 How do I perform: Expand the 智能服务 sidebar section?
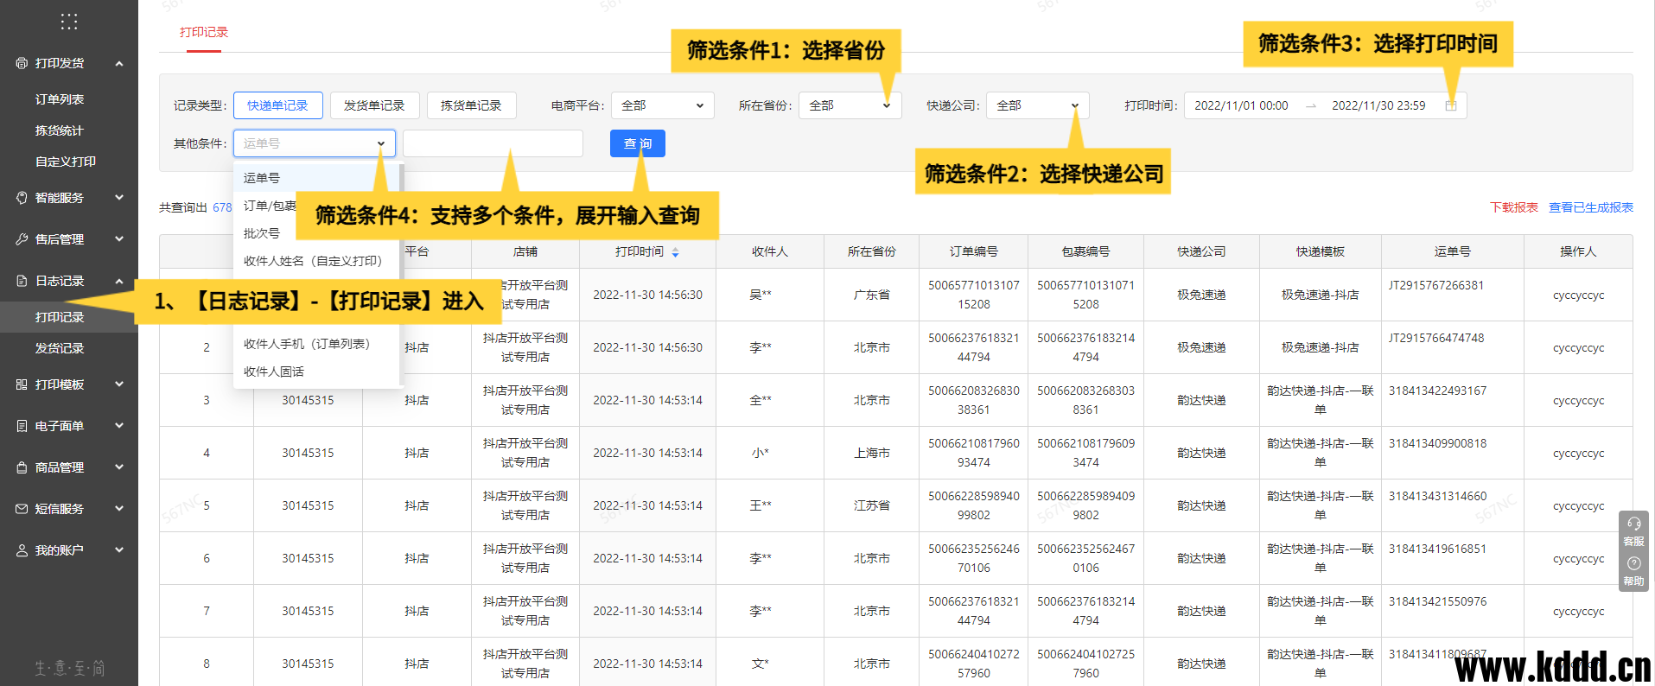pos(119,198)
